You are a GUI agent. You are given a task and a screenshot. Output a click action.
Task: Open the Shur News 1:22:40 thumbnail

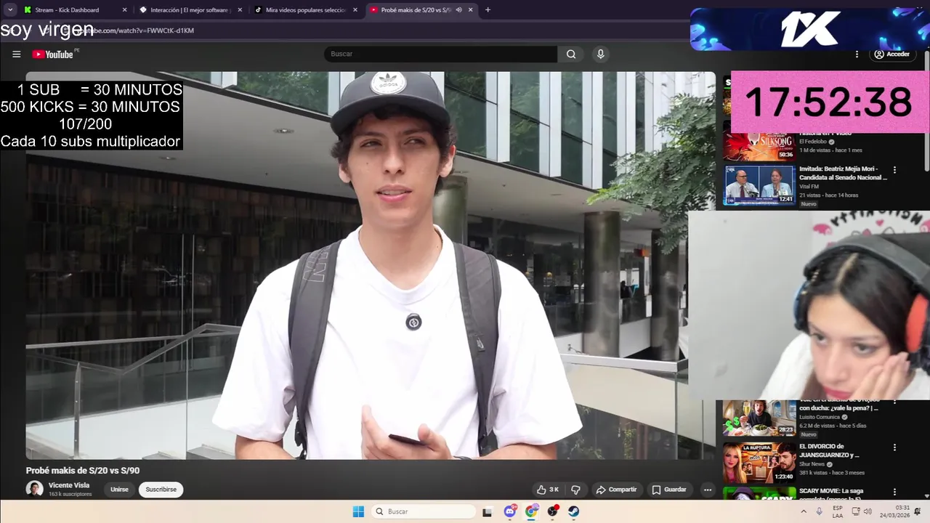pos(759,463)
